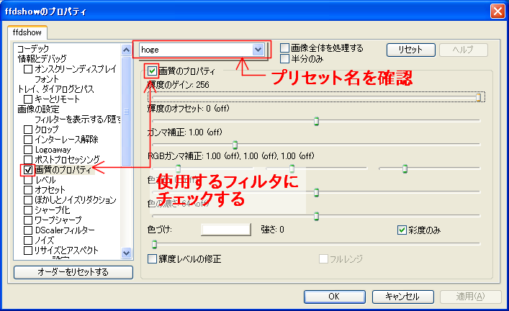Click the リセット button
Screen dimensions: 509x311
[x=410, y=50]
